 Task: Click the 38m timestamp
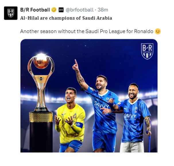click(x=103, y=10)
